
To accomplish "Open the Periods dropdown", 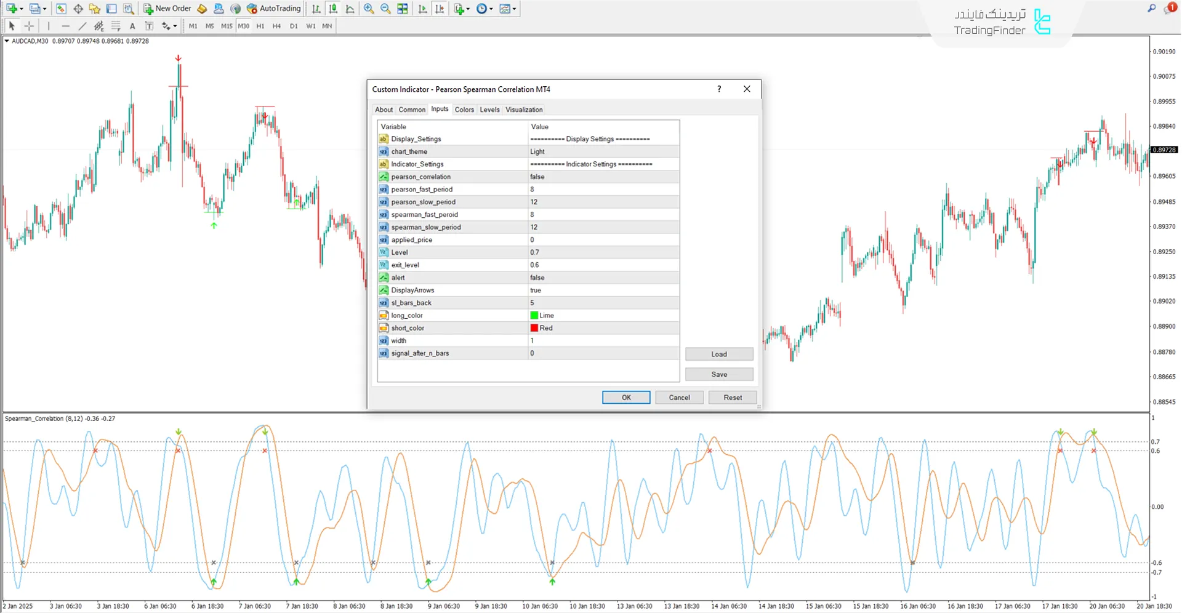I will pyautogui.click(x=484, y=9).
